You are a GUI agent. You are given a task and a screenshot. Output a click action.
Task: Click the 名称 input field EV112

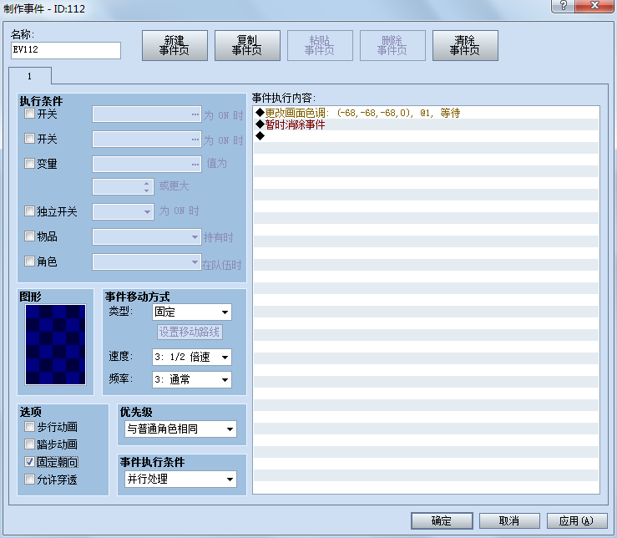(x=66, y=50)
